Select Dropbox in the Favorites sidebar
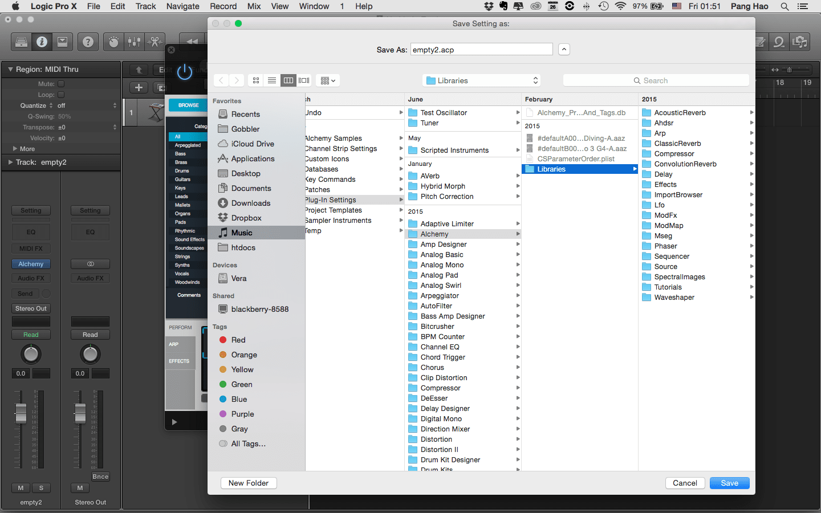The image size is (821, 513). pos(246,218)
